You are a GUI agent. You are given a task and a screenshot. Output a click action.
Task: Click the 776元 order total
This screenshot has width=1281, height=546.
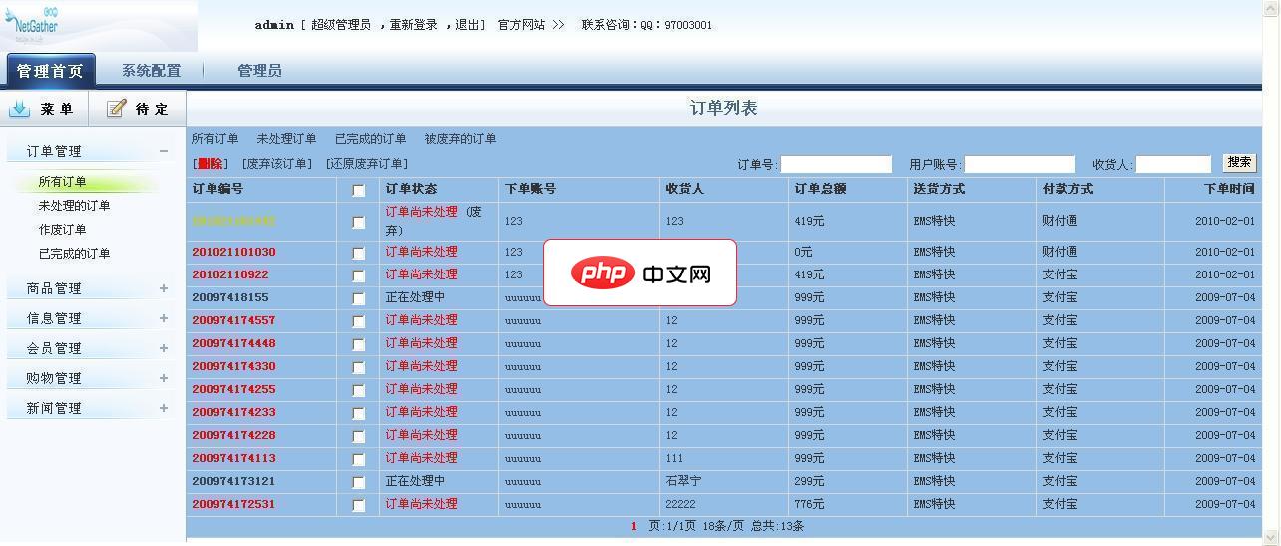click(809, 504)
